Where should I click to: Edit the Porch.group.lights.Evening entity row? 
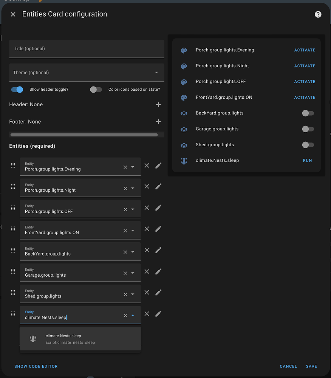pos(158,166)
